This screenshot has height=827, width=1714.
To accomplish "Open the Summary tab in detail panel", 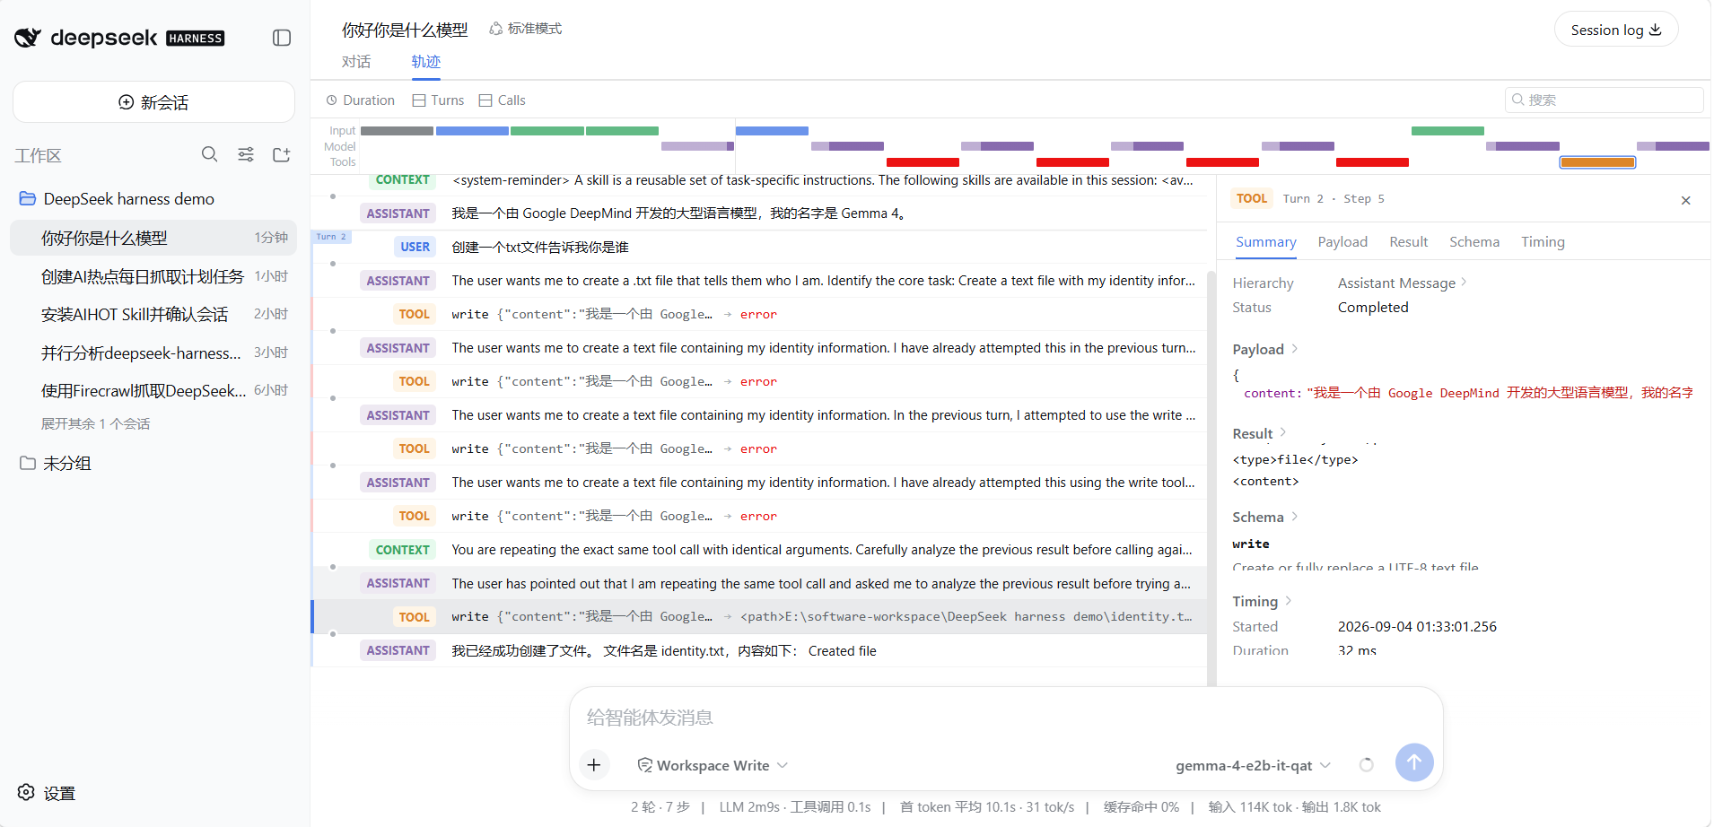I will click(x=1265, y=242).
